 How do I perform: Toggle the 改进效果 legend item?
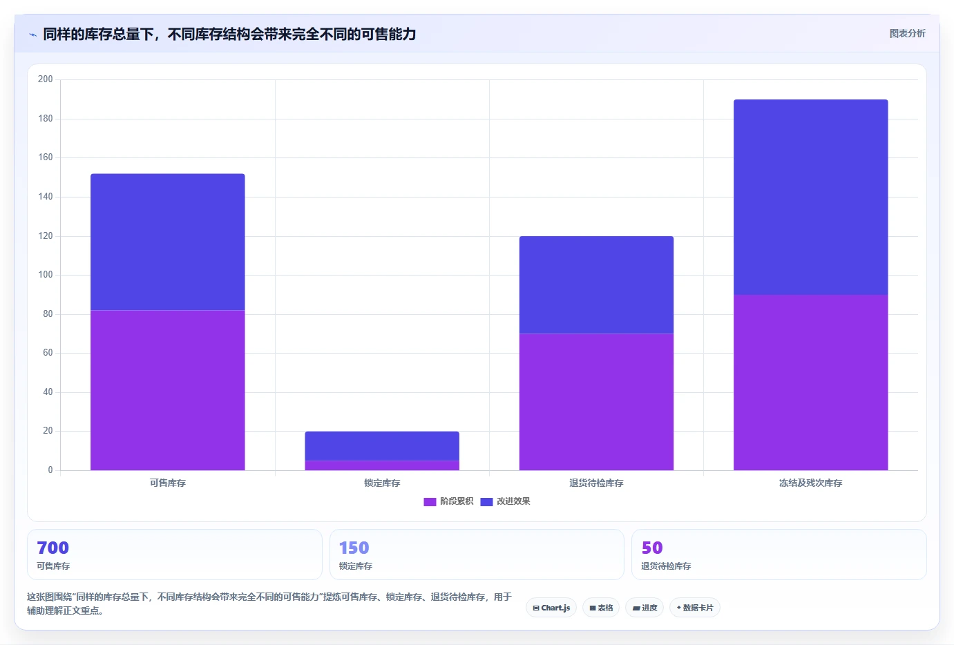click(x=505, y=501)
